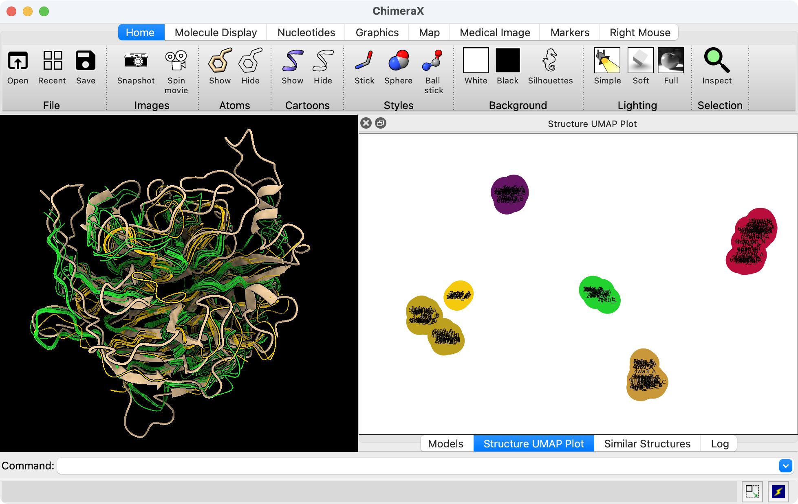Screen dimensions: 798x504
Task: Set background color to White swatch
Action: [x=476, y=60]
